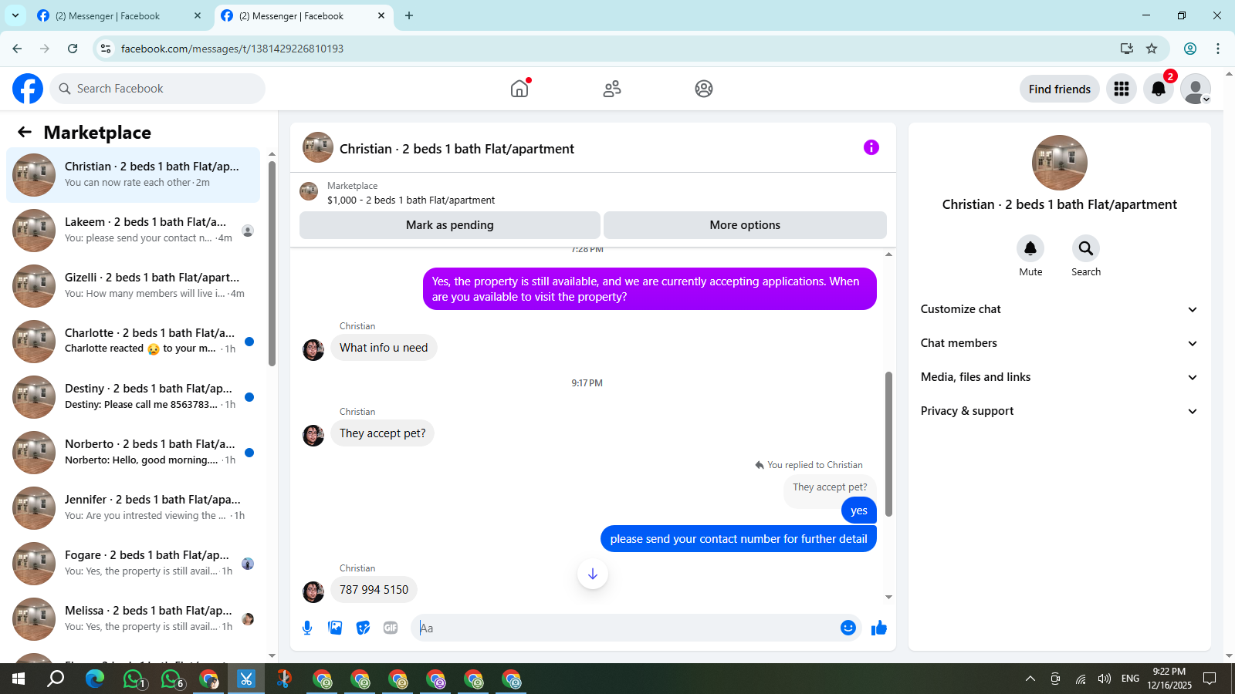Focus the Search Facebook field
This screenshot has width=1235, height=694.
tap(157, 89)
